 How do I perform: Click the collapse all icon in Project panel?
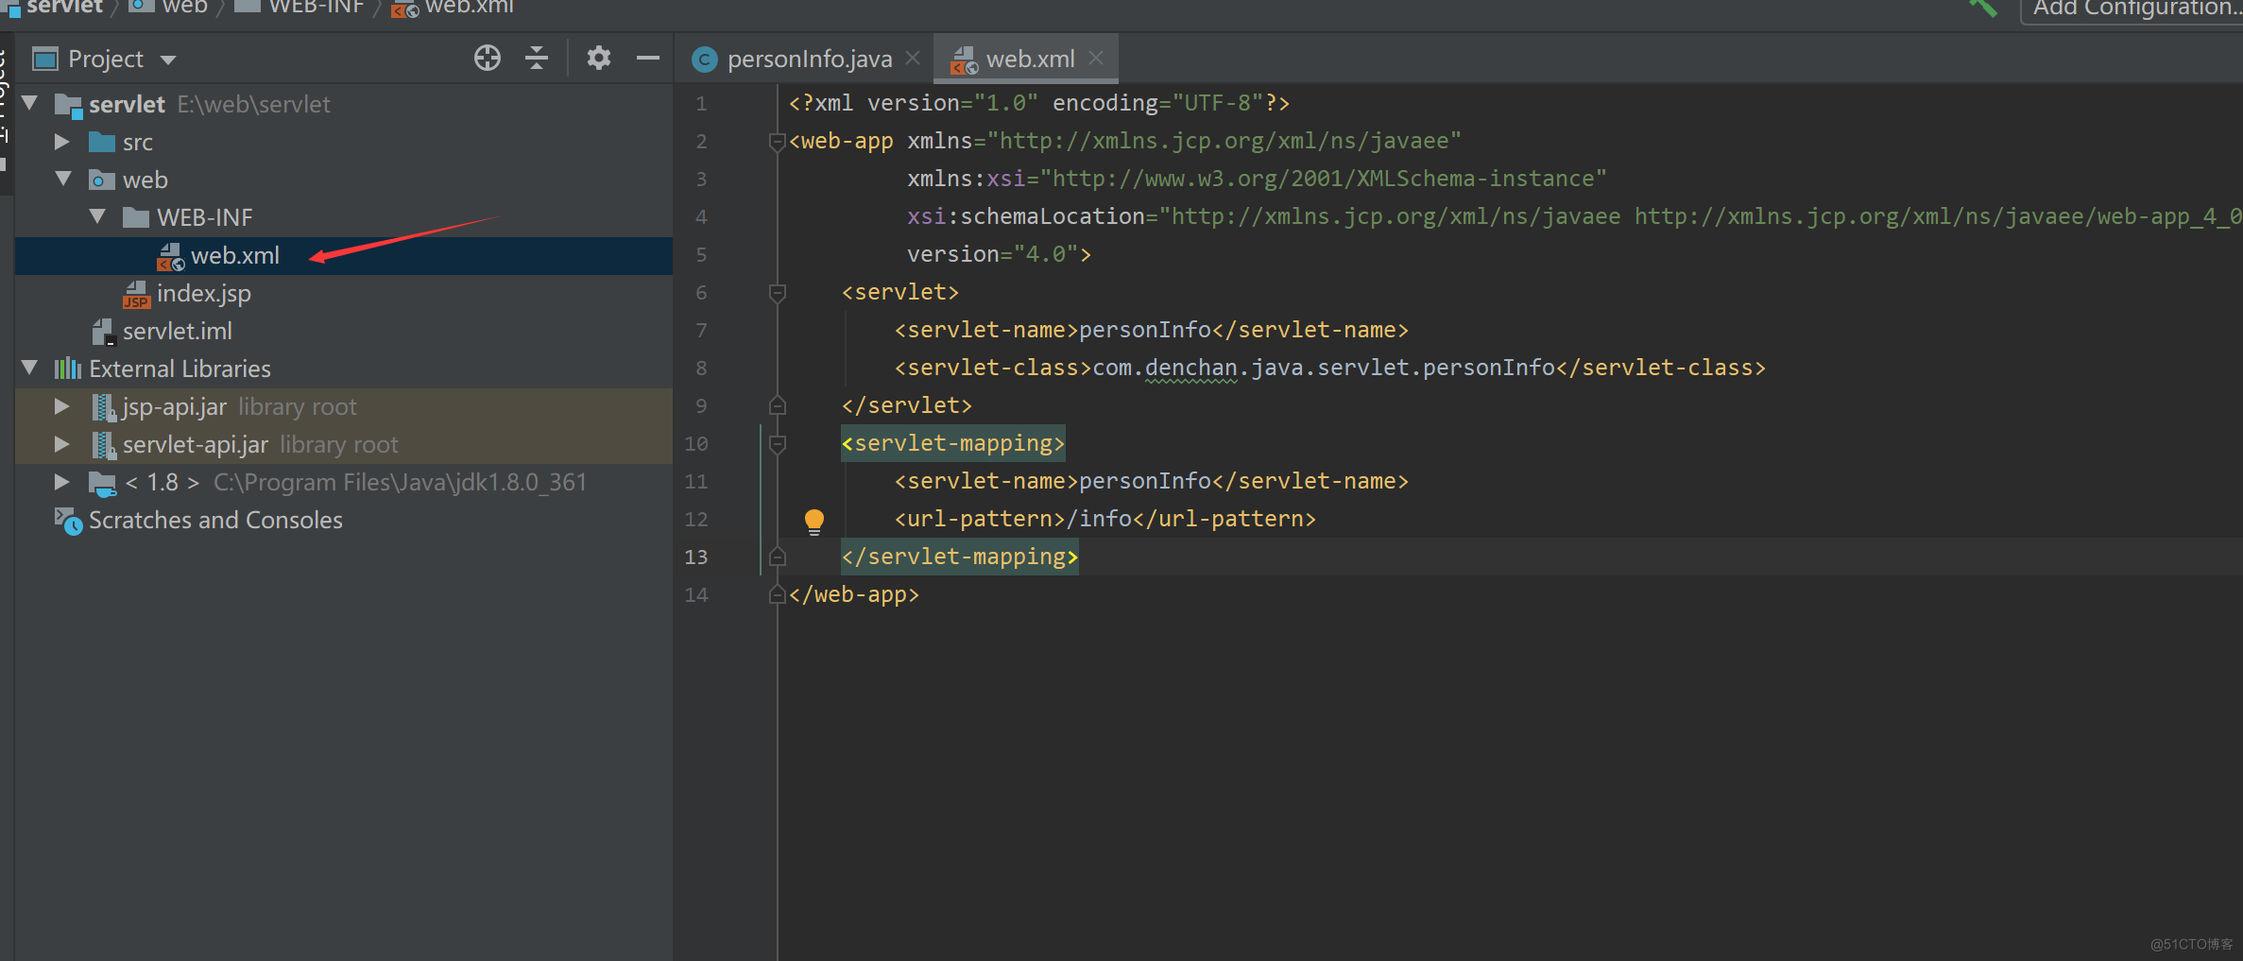537,59
